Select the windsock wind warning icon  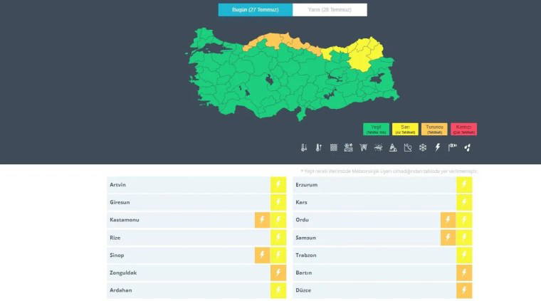click(453, 148)
